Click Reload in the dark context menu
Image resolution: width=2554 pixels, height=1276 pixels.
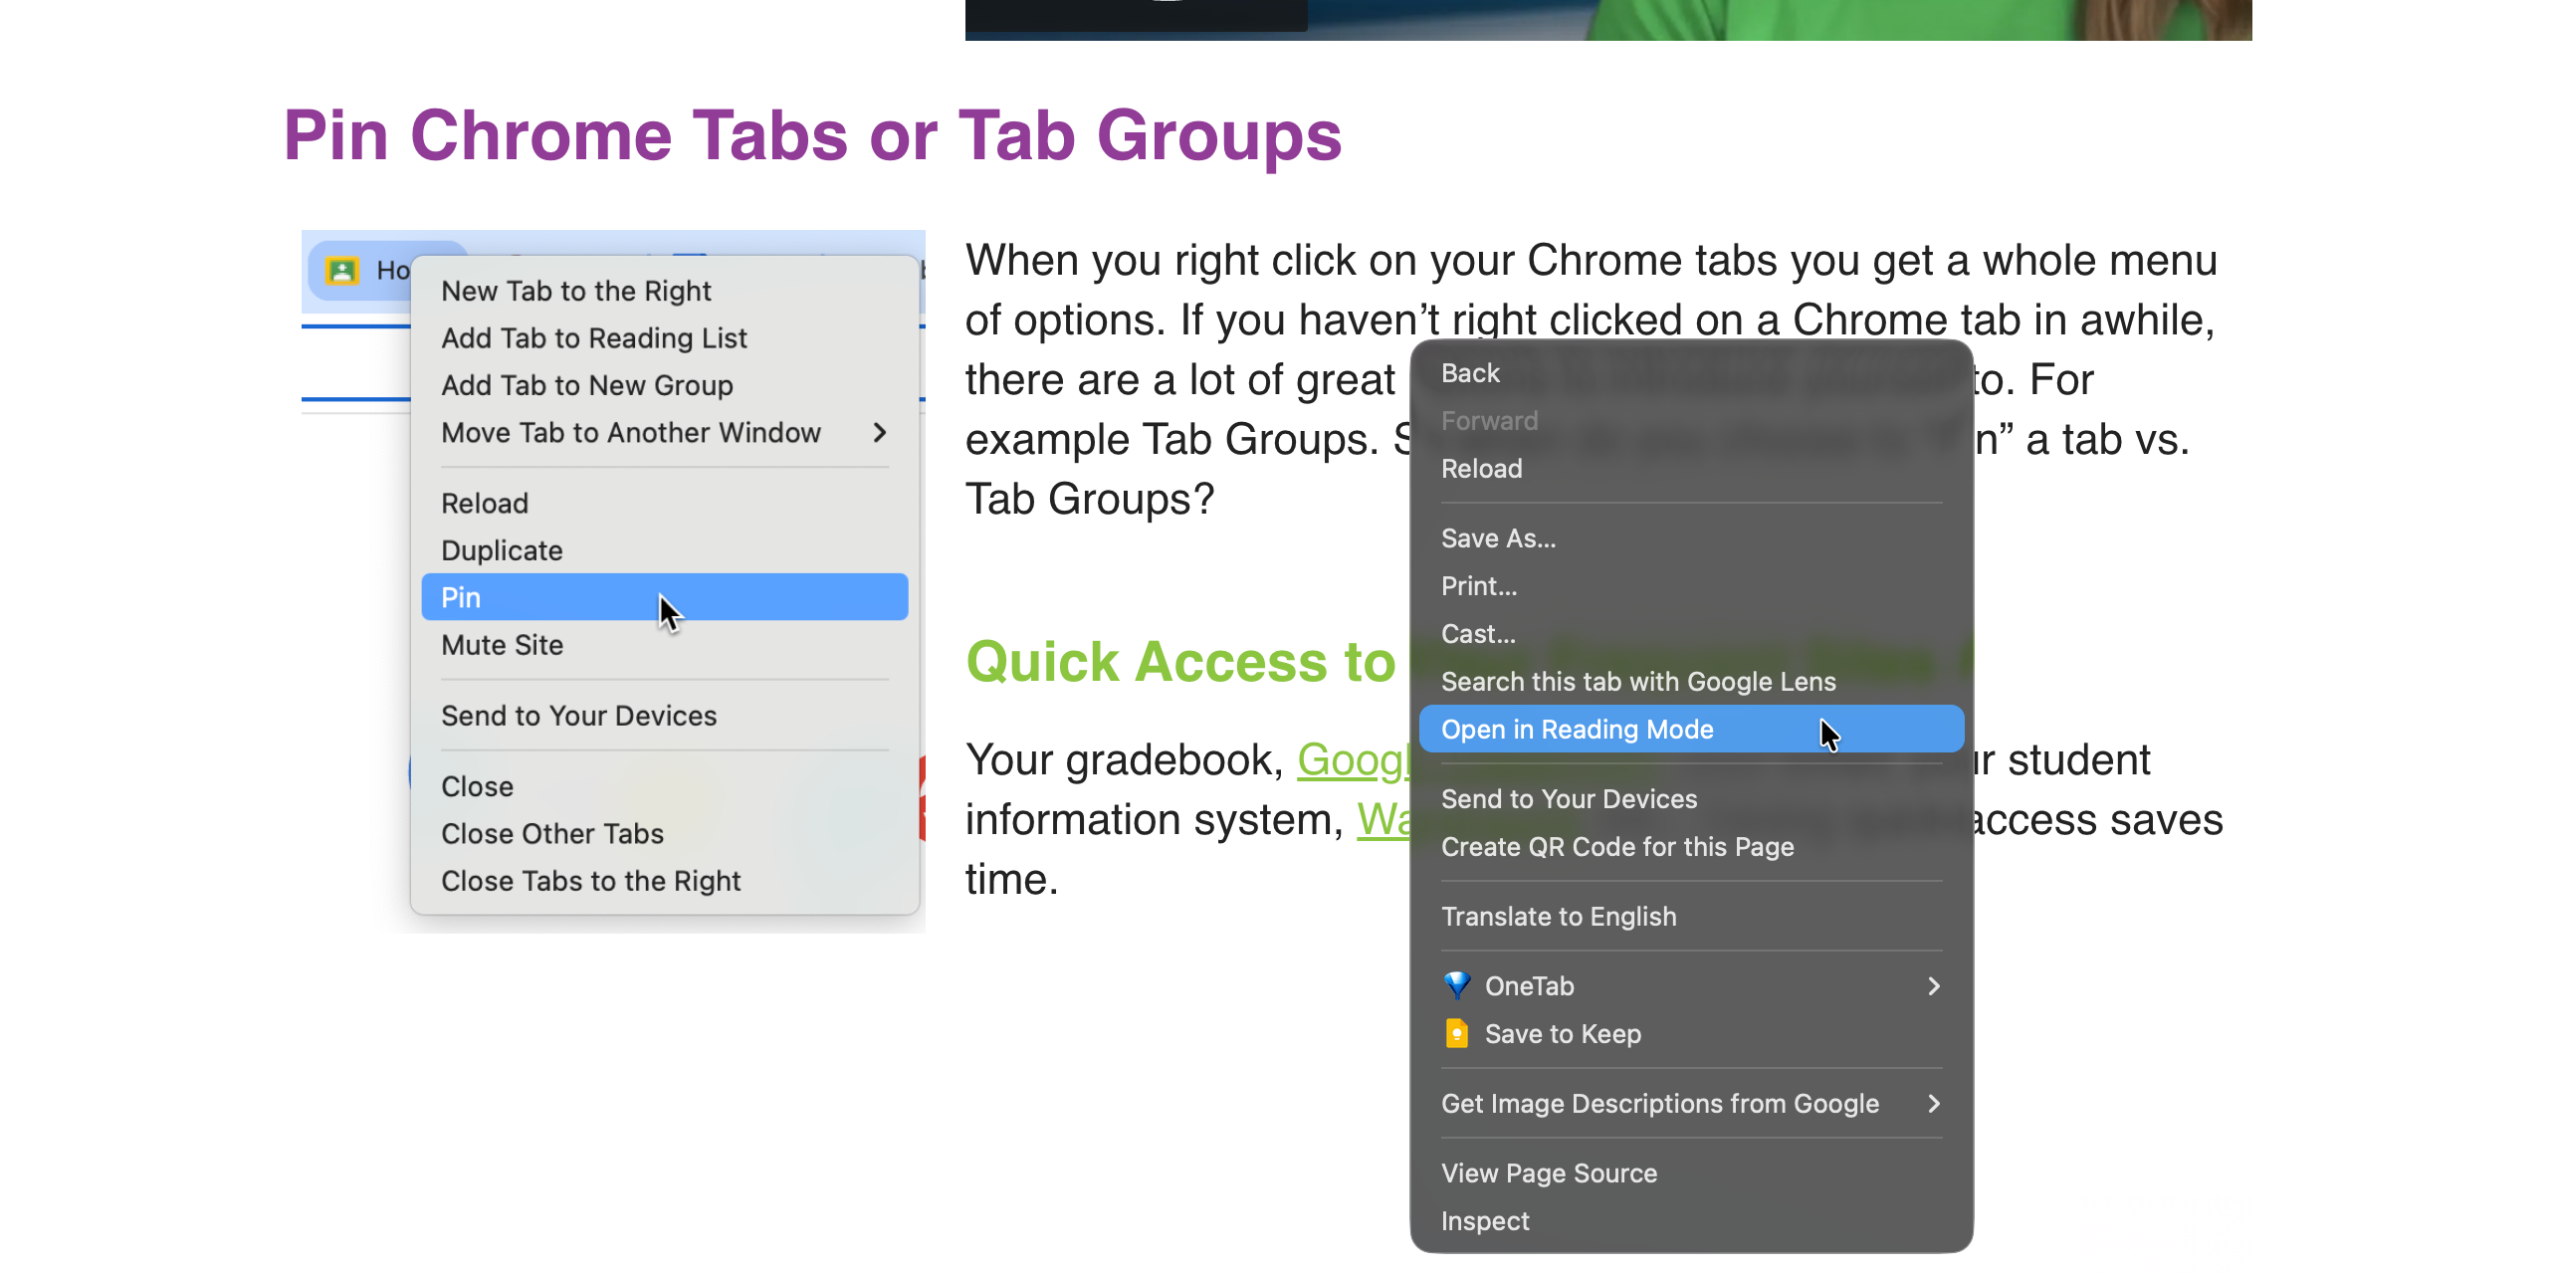1481,469
